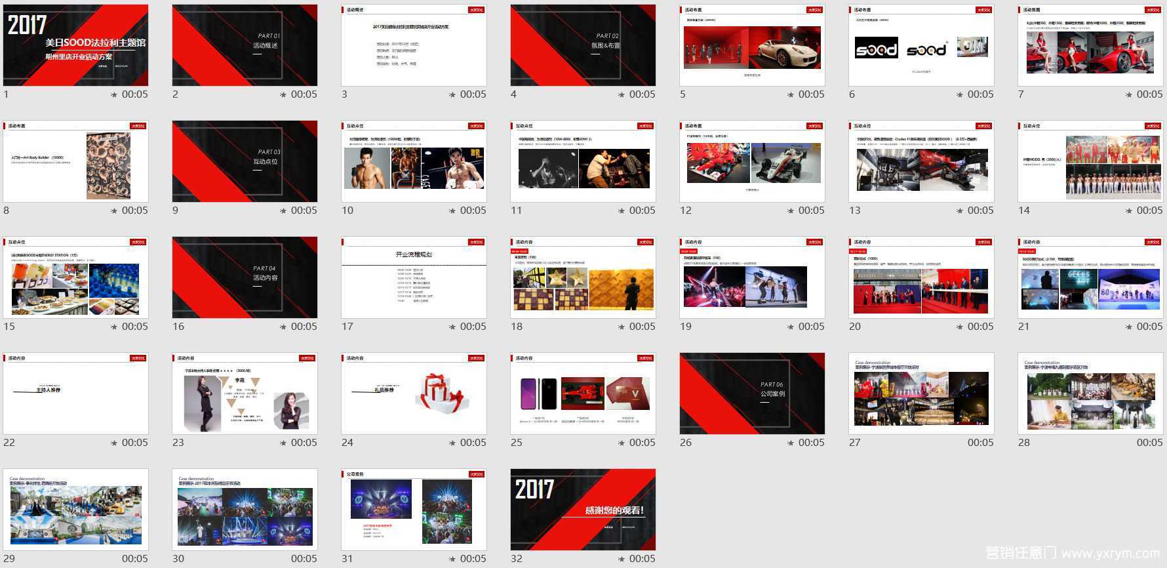The width and height of the screenshot is (1167, 568).
Task: Select slide 14 group models thumbnail
Action: tap(1091, 161)
